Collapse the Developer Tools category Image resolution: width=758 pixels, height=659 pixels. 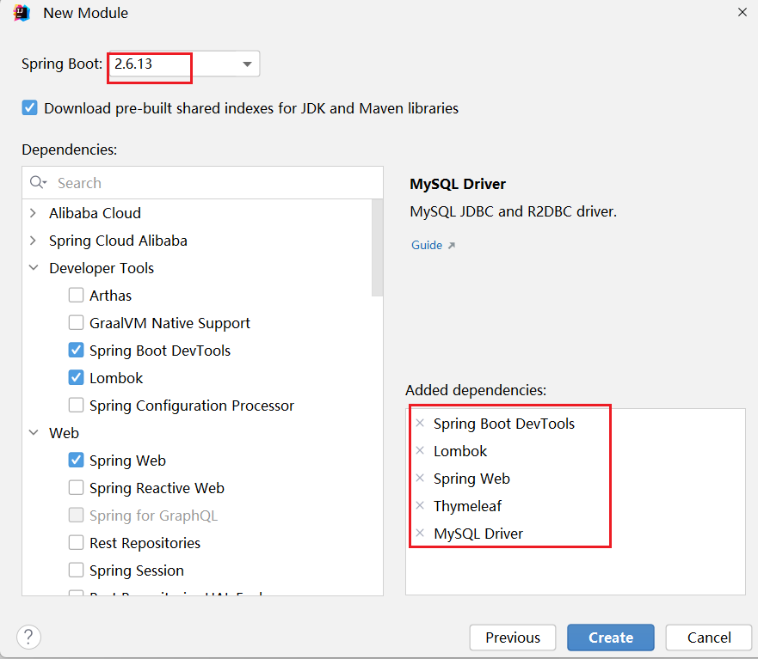(34, 267)
